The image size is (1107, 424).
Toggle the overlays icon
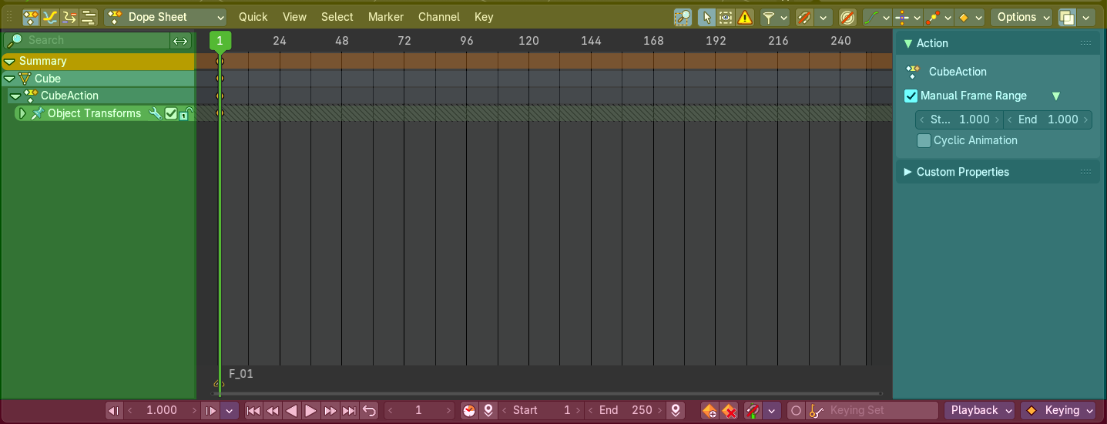[1068, 17]
